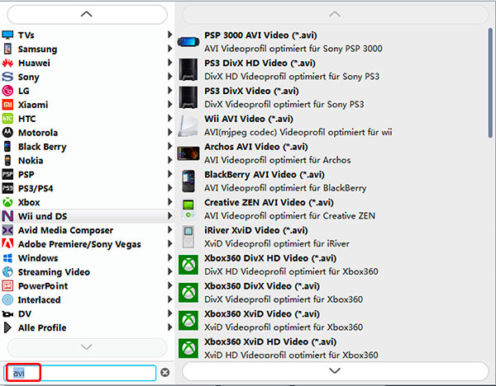The height and width of the screenshot is (386, 496).
Task: Click the HTC logo icon
Action: [x=7, y=118]
